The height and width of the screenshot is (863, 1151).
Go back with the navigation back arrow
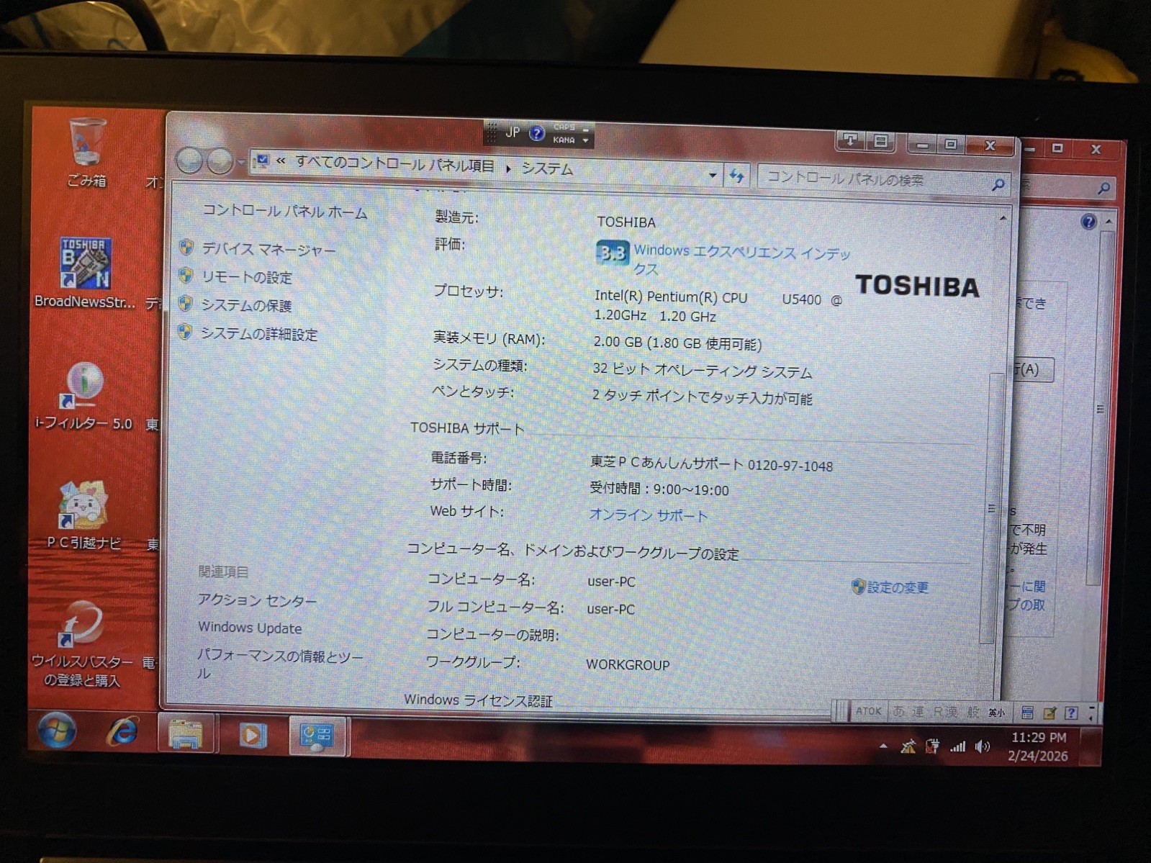coord(190,160)
